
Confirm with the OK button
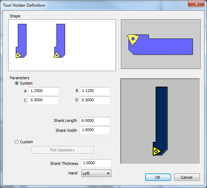pos(158,177)
